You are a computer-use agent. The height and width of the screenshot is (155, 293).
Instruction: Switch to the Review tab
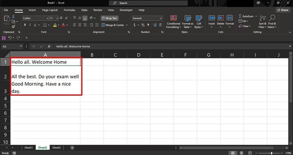98,10
